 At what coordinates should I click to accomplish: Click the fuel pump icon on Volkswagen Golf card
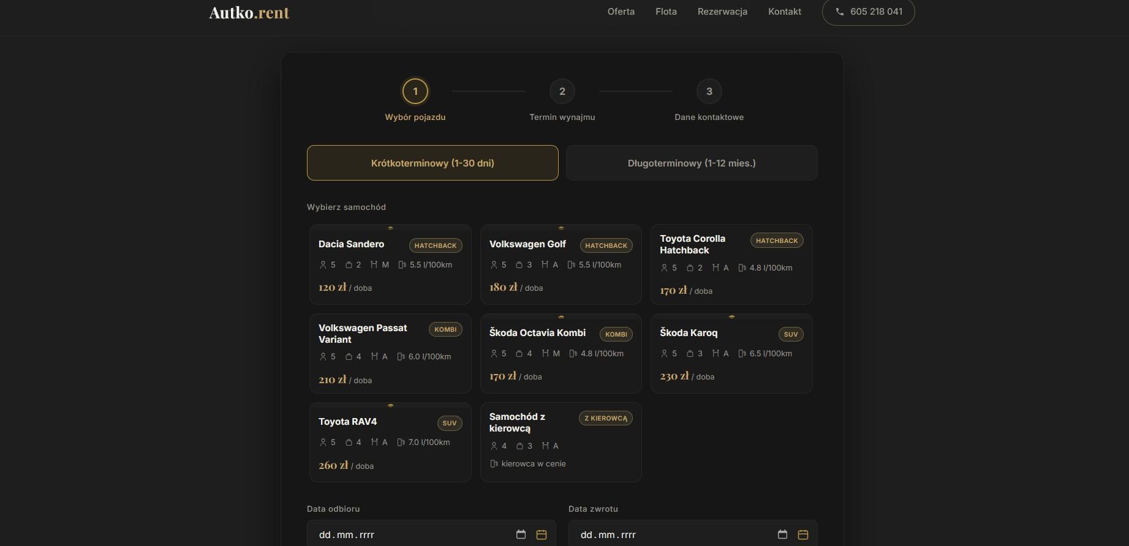pos(571,265)
